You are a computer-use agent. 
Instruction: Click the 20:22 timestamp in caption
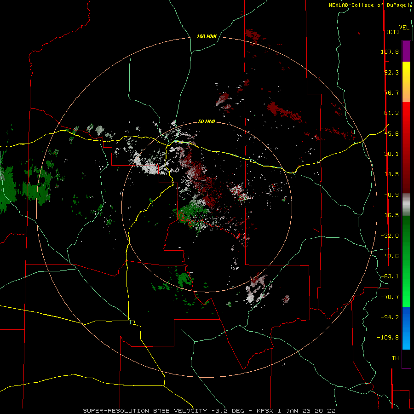[x=326, y=411]
